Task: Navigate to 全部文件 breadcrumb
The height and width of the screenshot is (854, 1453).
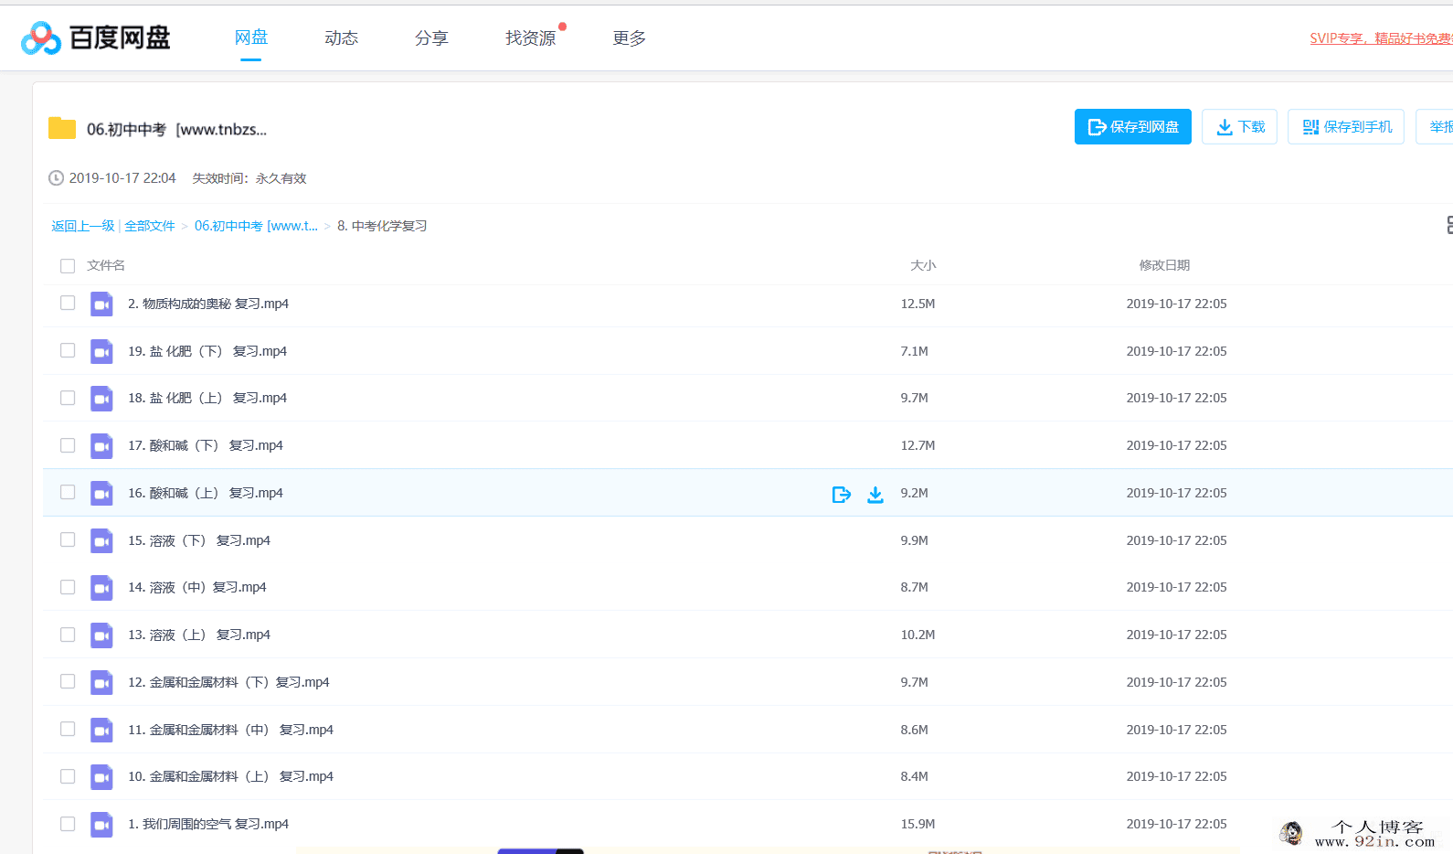Action: pos(150,226)
